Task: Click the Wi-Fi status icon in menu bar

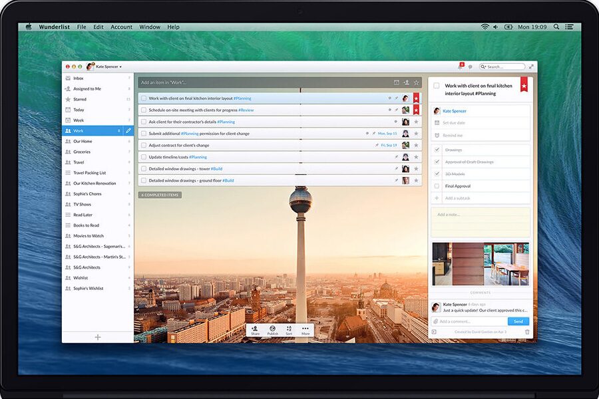Action: [x=485, y=27]
